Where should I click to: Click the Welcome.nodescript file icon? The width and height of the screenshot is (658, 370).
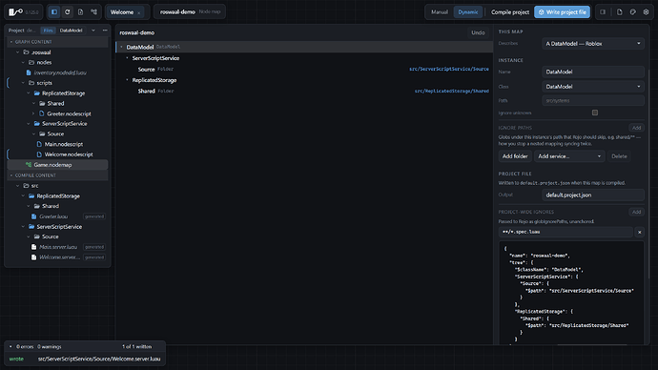39,154
